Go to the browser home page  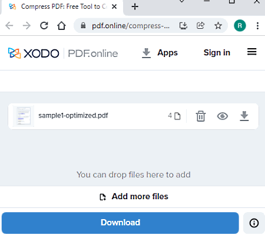click(x=61, y=26)
